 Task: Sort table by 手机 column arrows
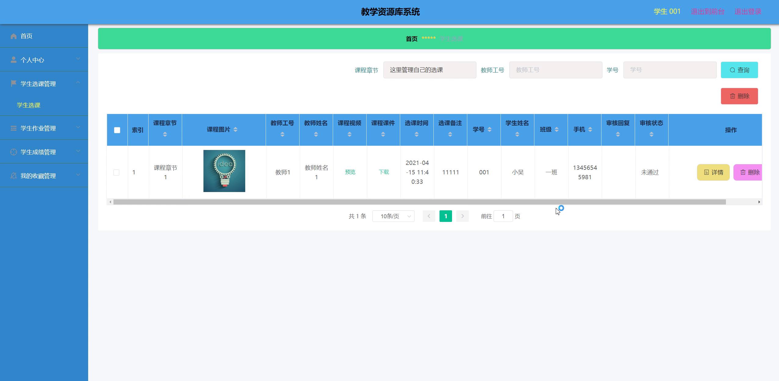pyautogui.click(x=590, y=130)
